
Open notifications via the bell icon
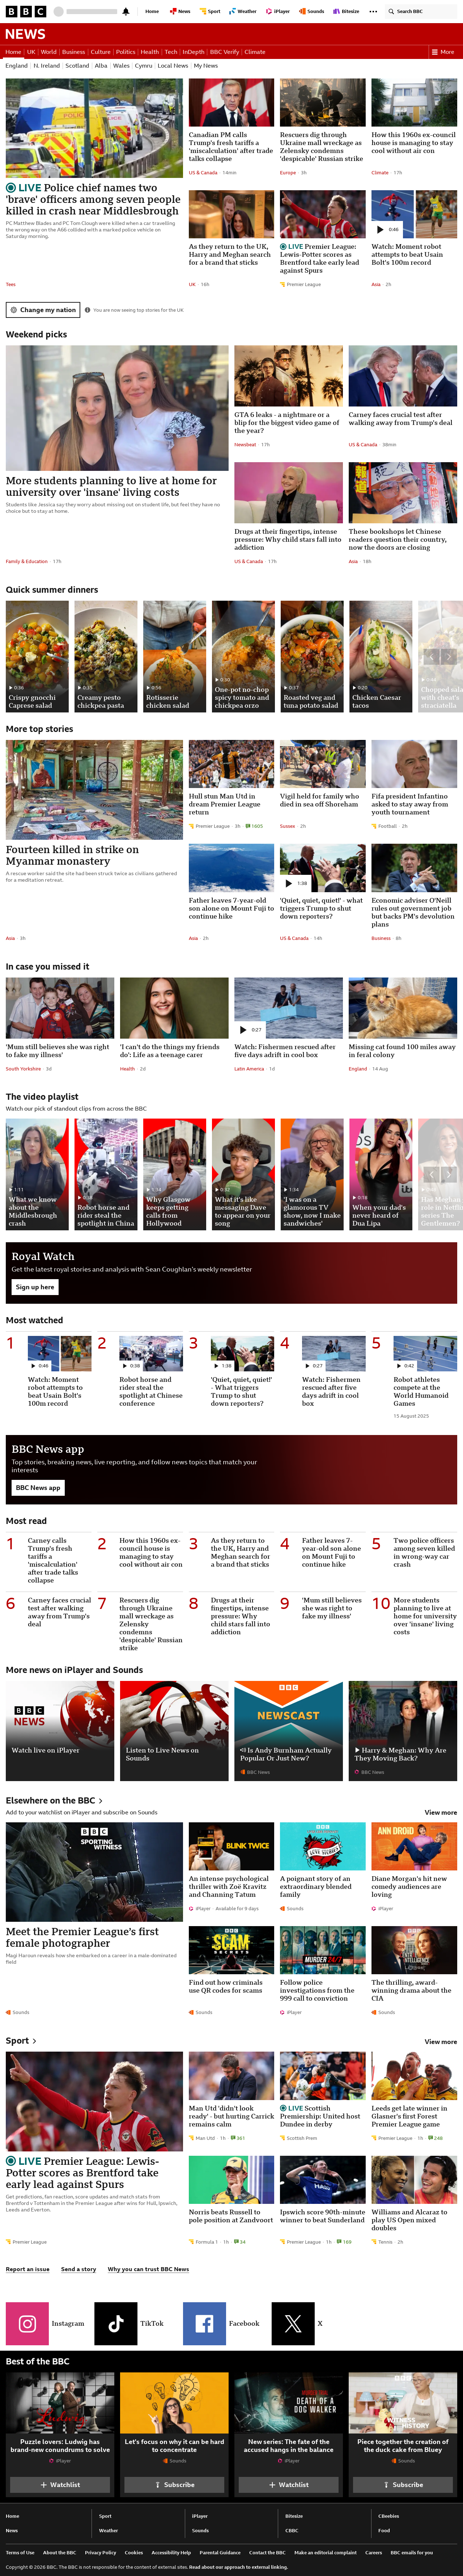pyautogui.click(x=125, y=12)
